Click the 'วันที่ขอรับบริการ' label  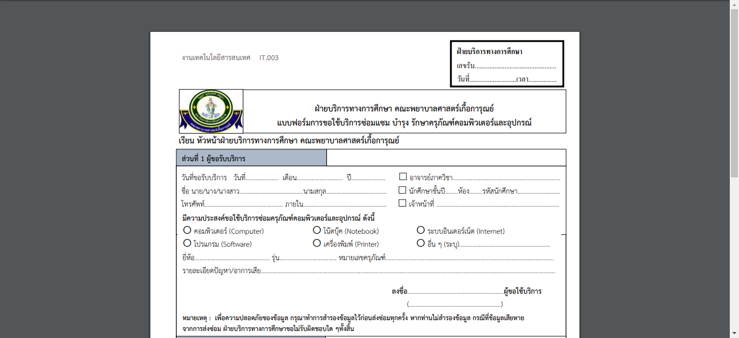tap(204, 177)
